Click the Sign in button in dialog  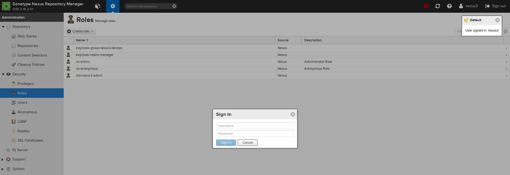[x=226, y=143]
